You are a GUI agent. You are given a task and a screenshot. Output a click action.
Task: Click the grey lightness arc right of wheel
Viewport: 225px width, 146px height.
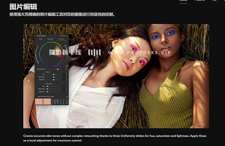(66, 54)
